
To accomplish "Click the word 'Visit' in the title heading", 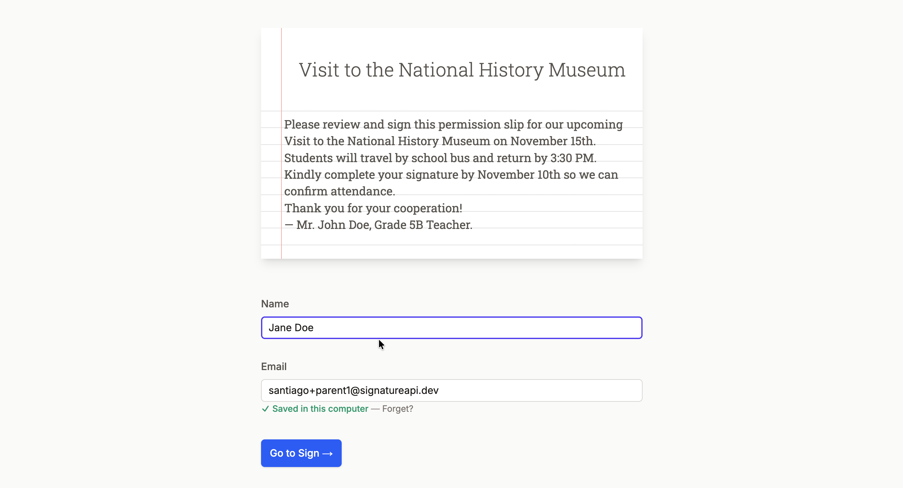I will tap(319, 70).
